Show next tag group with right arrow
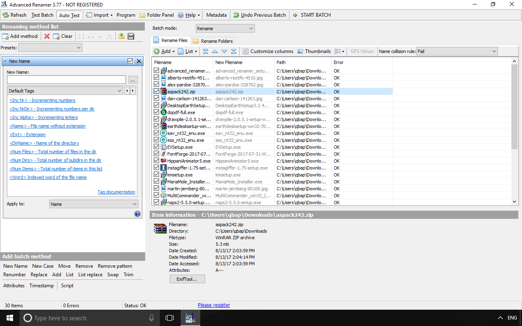Image resolution: width=522 pixels, height=326 pixels. coord(133,91)
